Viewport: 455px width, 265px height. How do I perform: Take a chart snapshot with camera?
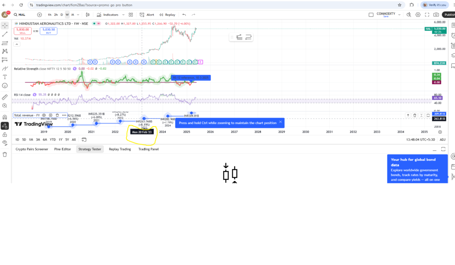436,15
